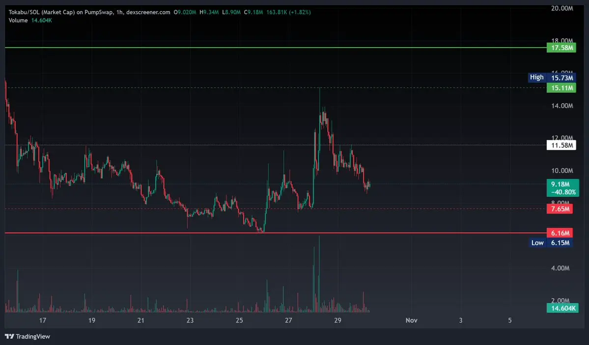Viewport: 589px width, 345px height.
Task: Click the 14.00M price axis tick
Action: pyautogui.click(x=562, y=106)
